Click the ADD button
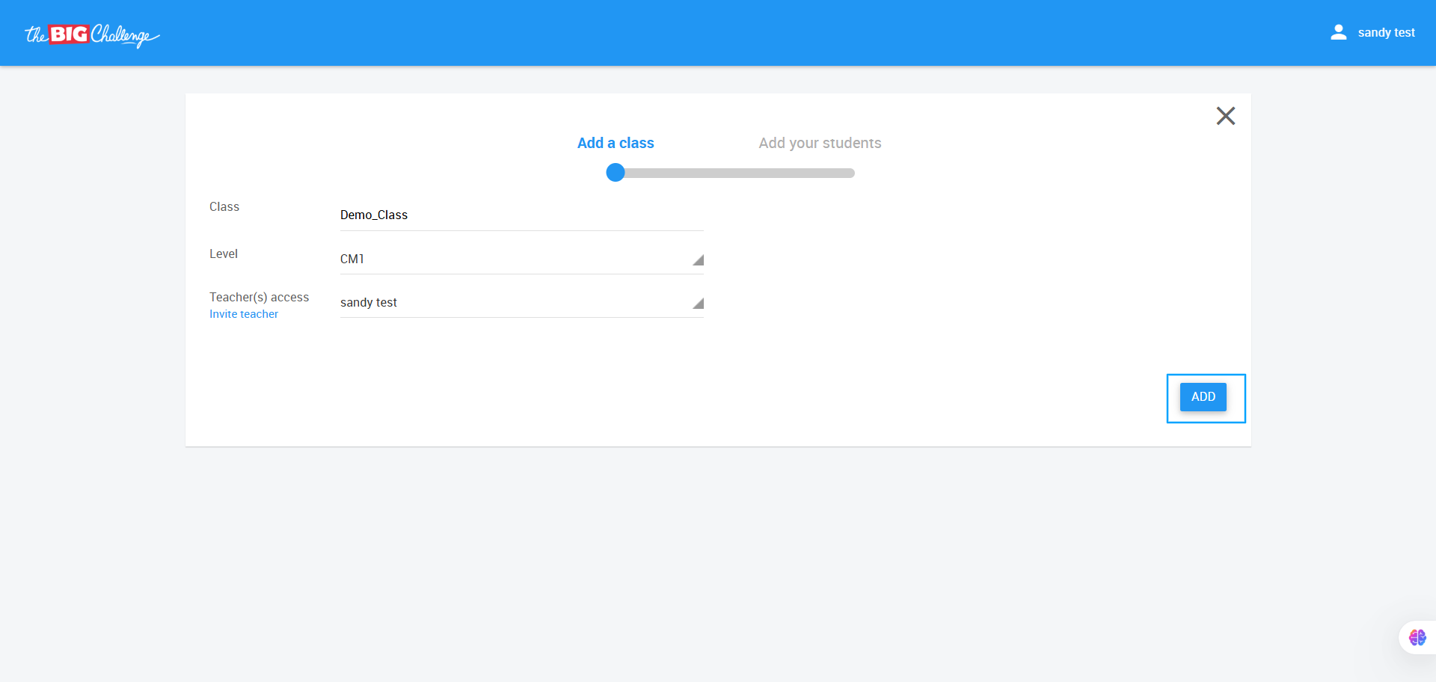 pos(1203,397)
